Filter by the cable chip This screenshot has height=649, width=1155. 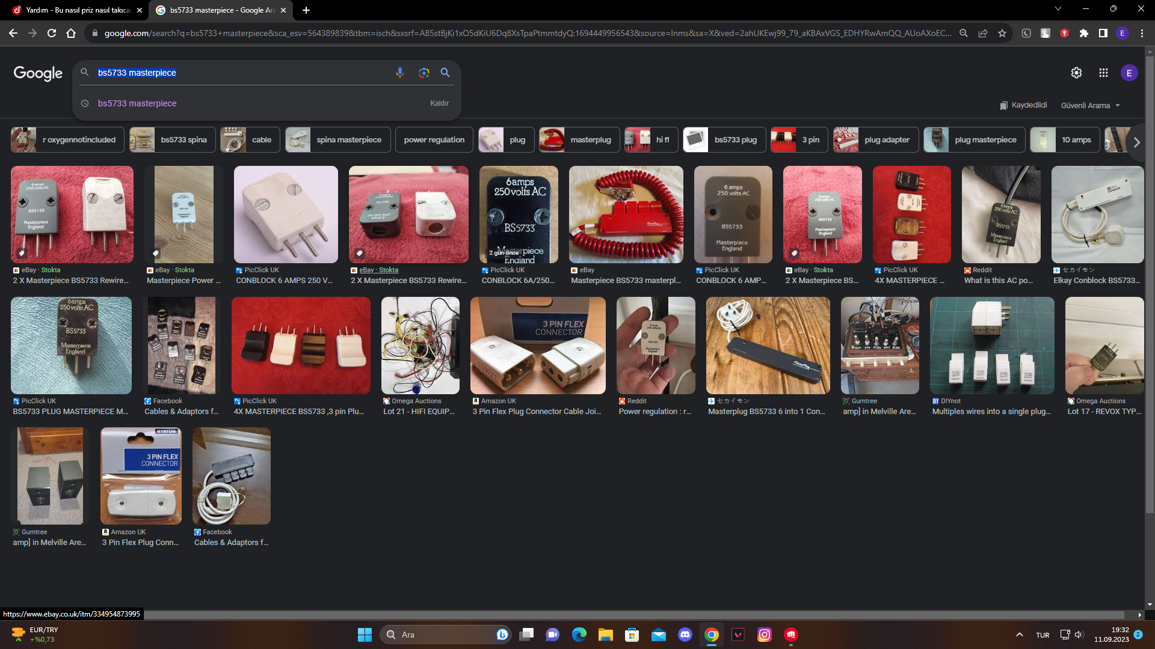click(250, 139)
